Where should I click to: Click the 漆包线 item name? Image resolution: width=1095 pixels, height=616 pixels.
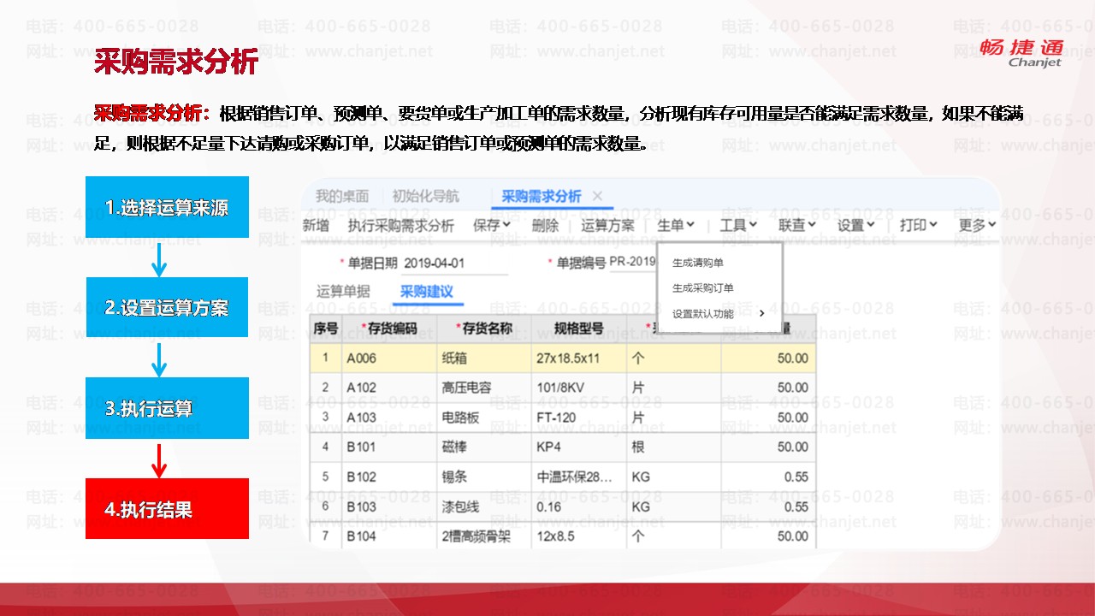coord(483,506)
